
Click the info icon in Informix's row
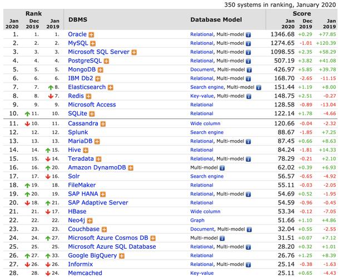point(248,265)
